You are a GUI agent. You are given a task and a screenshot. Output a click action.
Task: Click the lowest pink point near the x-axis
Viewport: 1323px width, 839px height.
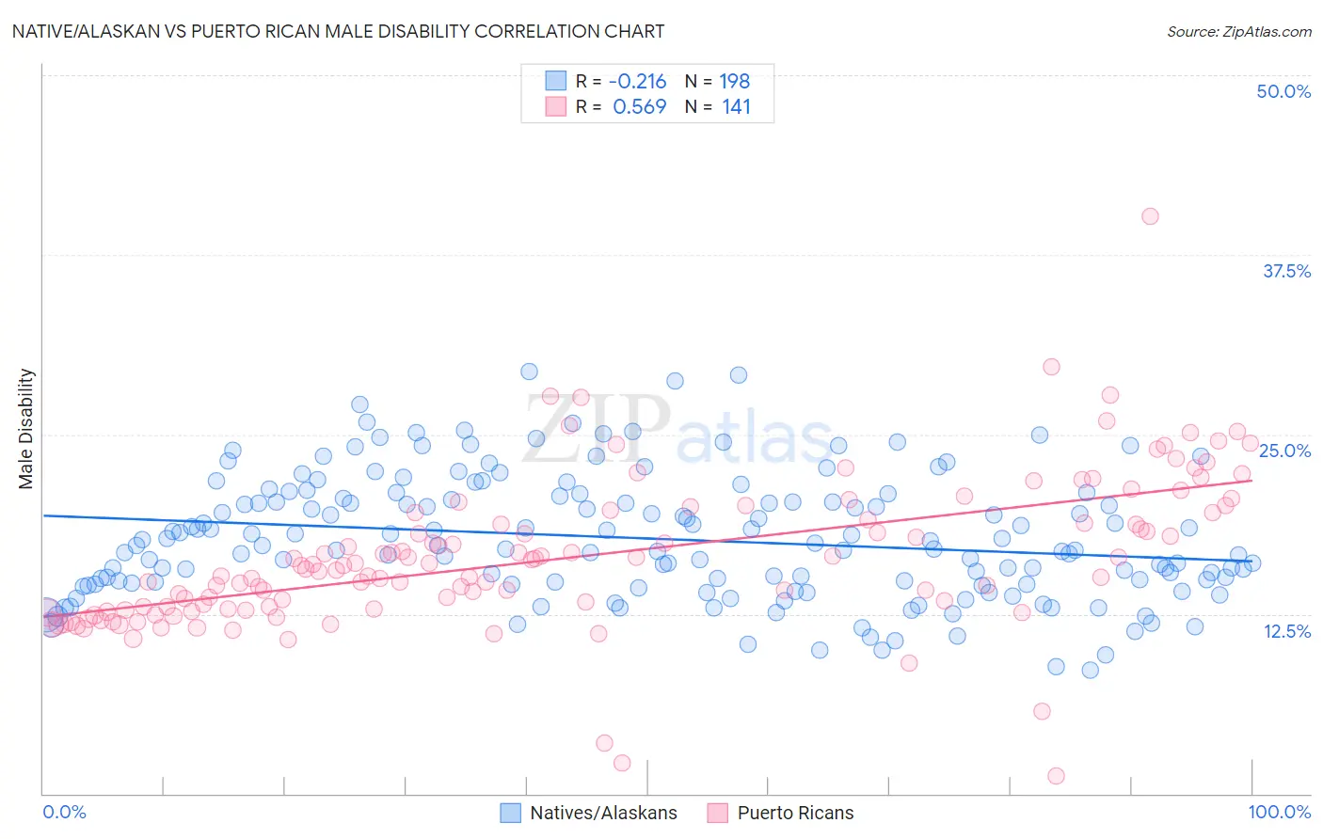(1056, 776)
